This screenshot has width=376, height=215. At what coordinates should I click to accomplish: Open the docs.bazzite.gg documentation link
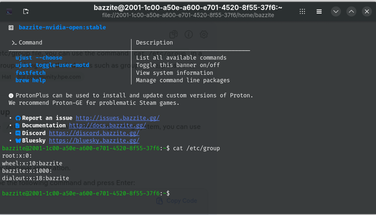pos(108,125)
